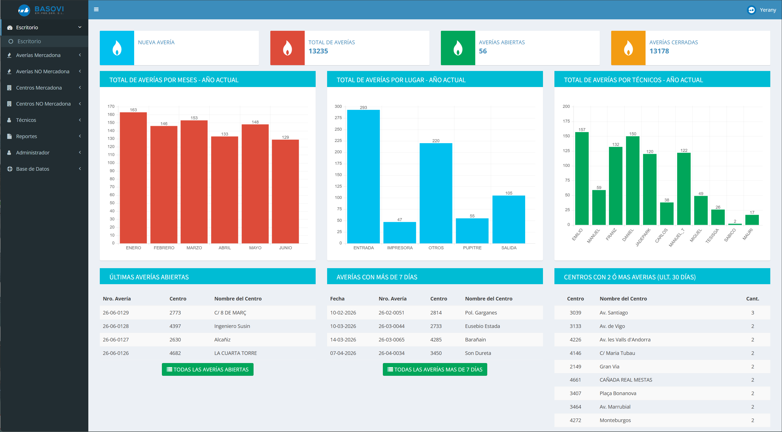Click the green flame Averías Abiertas icon

(x=458, y=48)
